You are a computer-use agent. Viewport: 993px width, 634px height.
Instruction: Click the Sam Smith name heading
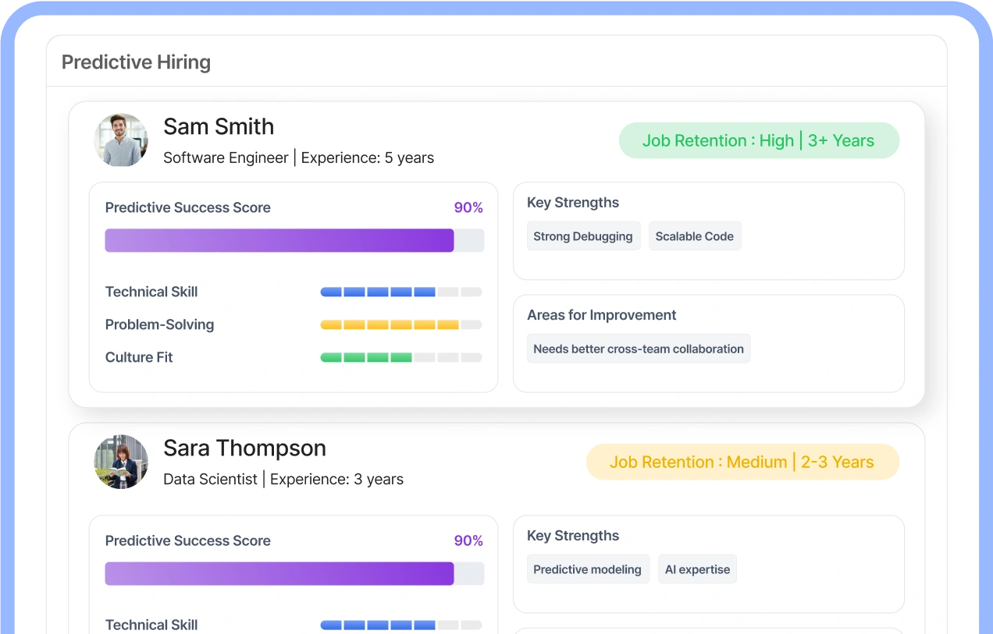[219, 126]
